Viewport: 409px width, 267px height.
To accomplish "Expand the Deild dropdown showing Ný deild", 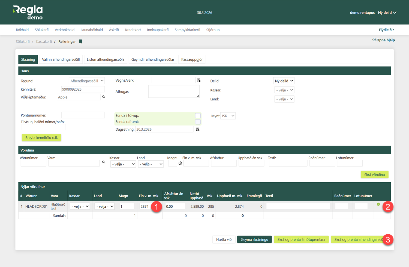I will (x=284, y=81).
